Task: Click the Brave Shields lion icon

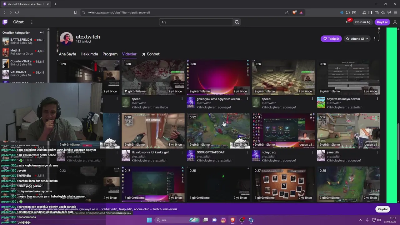Action: tap(294, 12)
